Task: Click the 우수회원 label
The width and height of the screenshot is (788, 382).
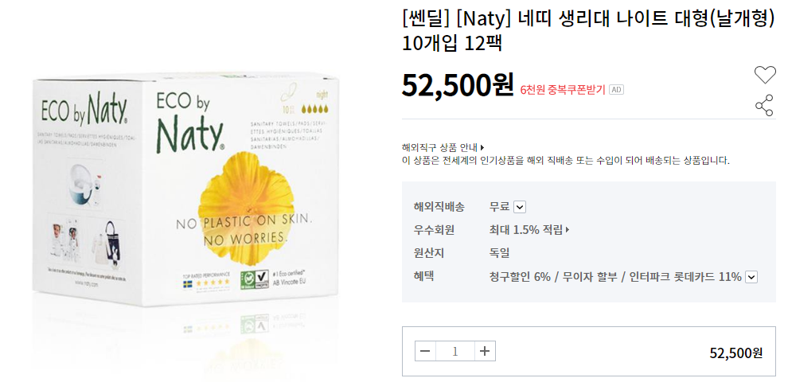Action: 435,230
